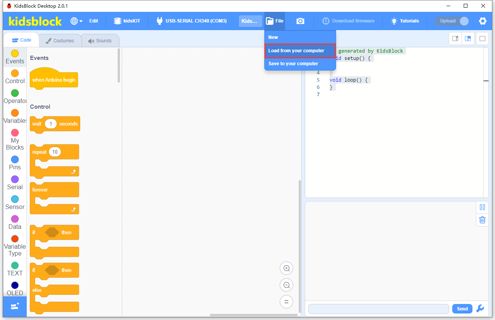Click the workspace vertical scrollbar

pos(300,246)
